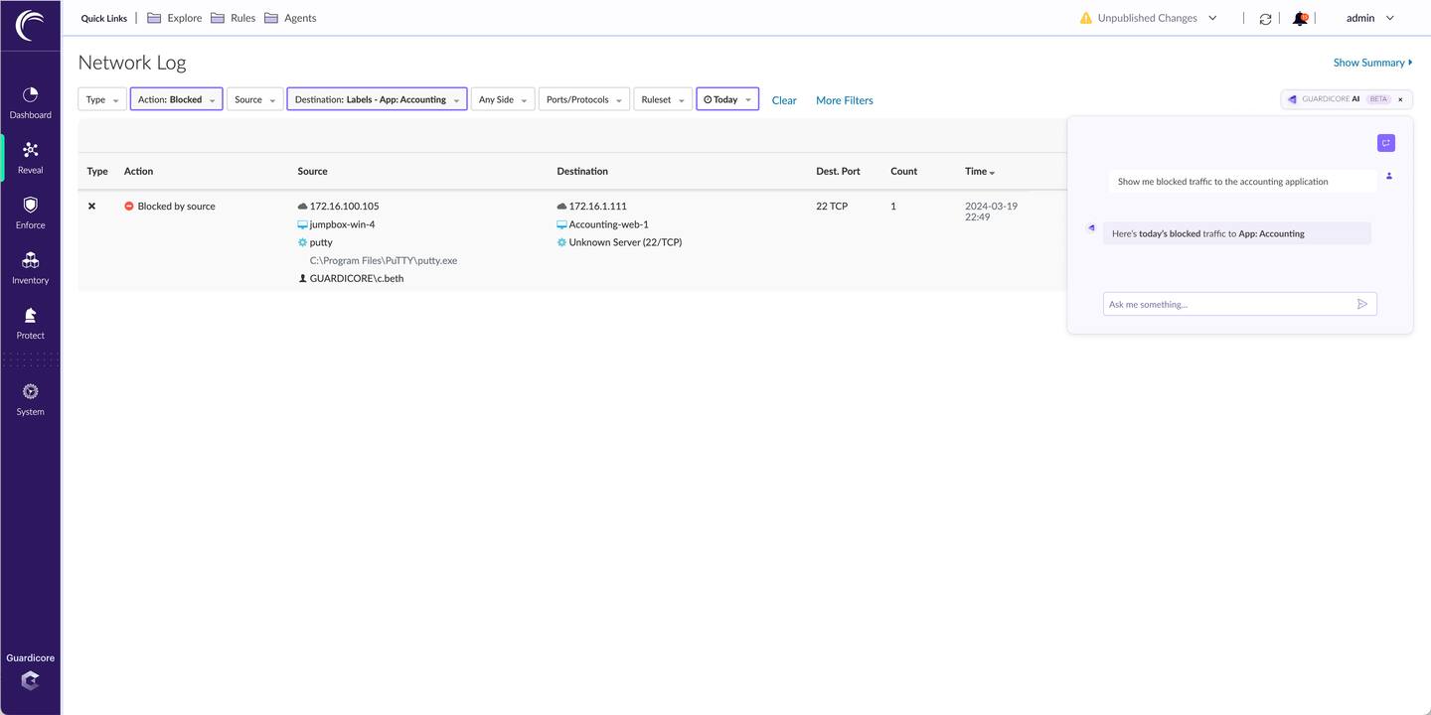The width and height of the screenshot is (1431, 715).
Task: Open the Agents quick link
Action: 290,18
